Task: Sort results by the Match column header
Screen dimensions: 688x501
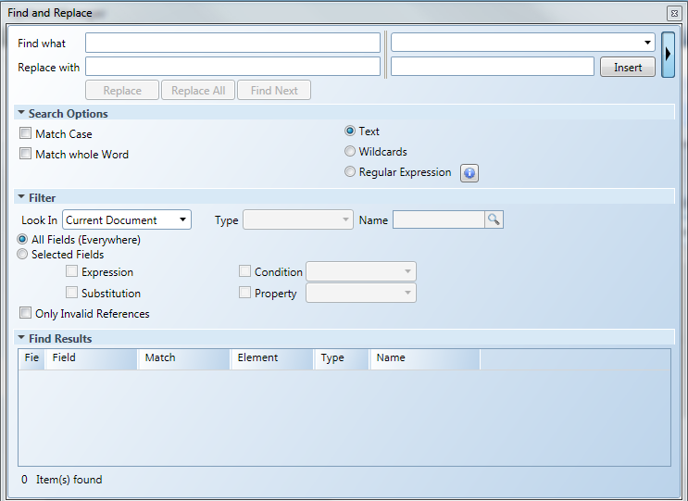Action: [183, 358]
